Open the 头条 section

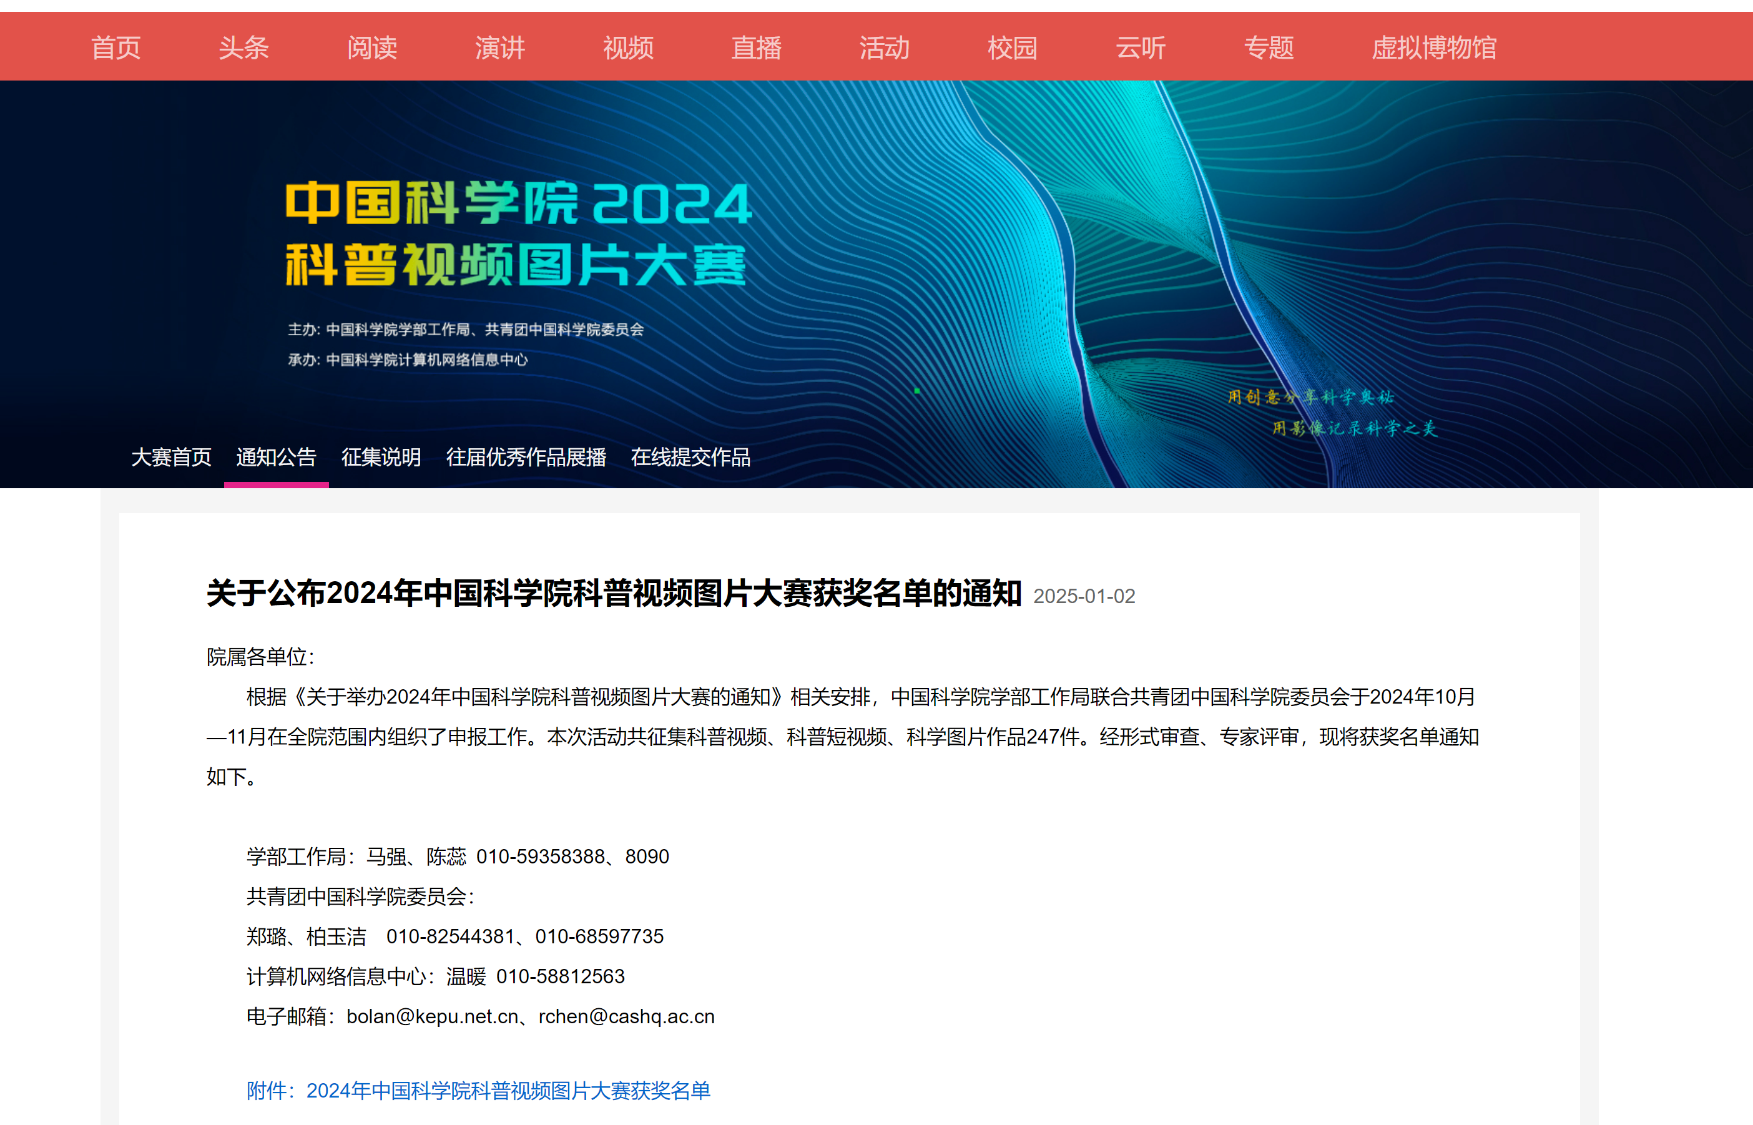coord(244,48)
